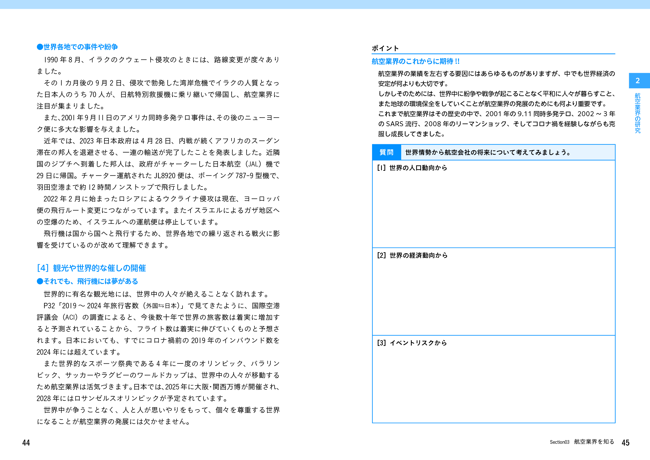Expand the [4] 観光や世界的な催しの開催 section
The height and width of the screenshot is (460, 650).
[x=92, y=268]
